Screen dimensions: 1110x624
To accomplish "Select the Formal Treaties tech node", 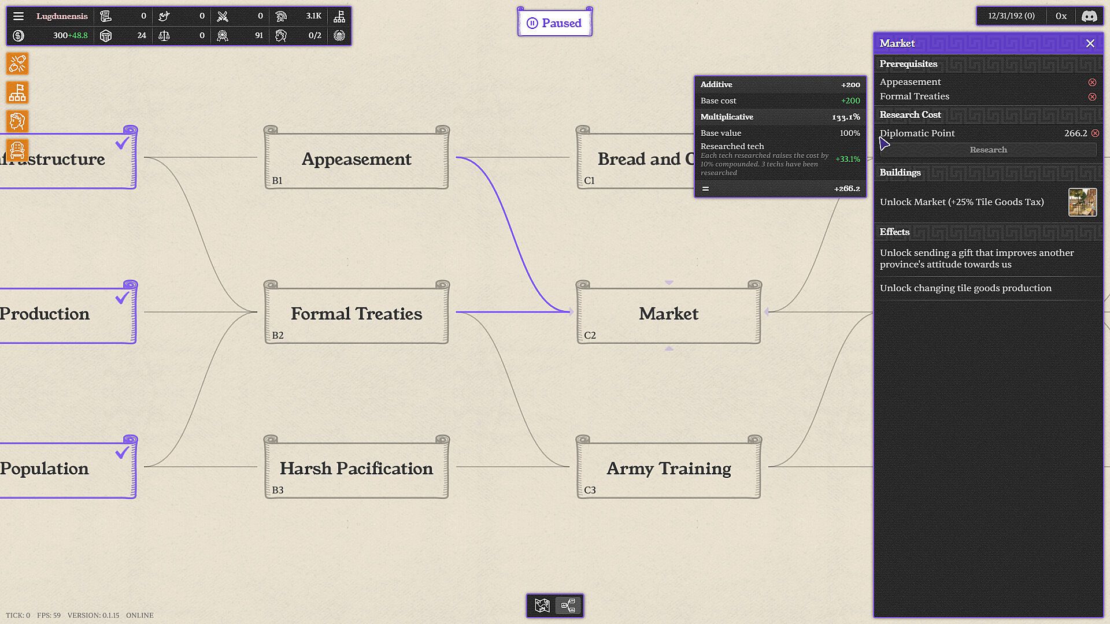I will 356,313.
